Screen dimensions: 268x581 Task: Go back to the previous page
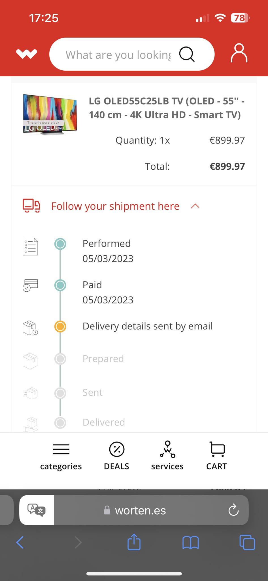(20, 542)
